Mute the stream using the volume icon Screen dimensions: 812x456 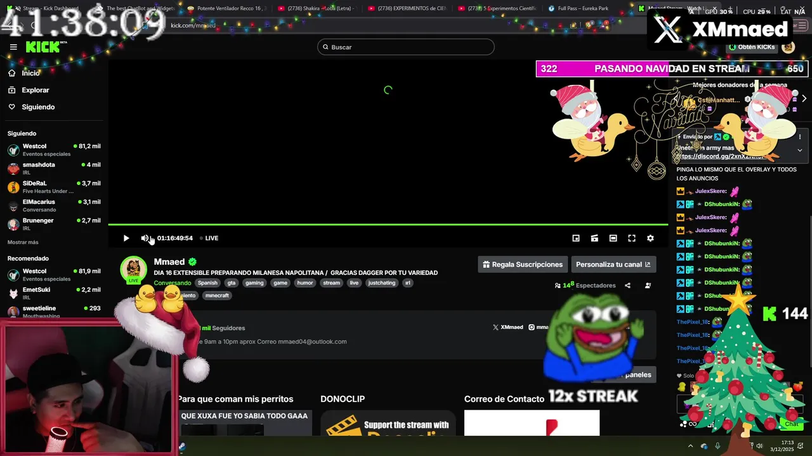(x=145, y=238)
